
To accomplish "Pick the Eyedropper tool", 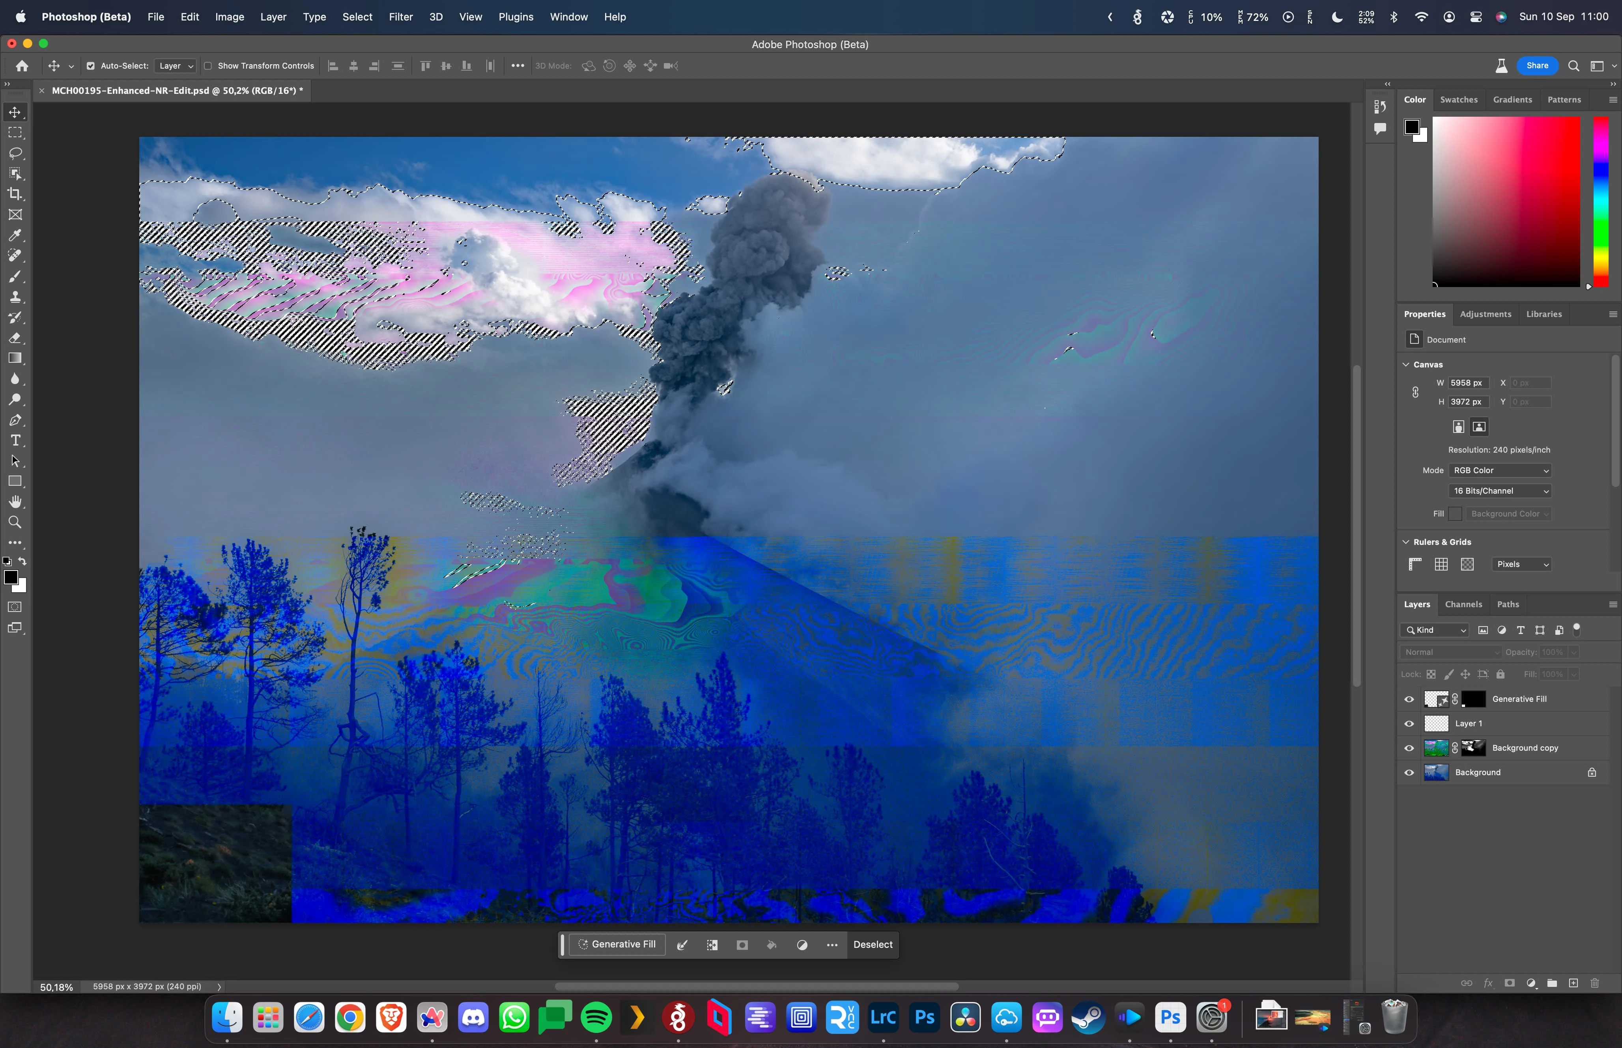I will [x=15, y=235].
